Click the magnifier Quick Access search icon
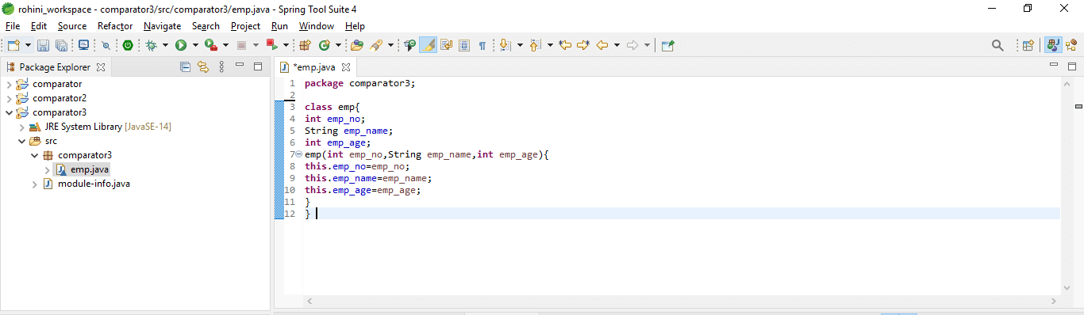The image size is (1084, 315). [998, 46]
